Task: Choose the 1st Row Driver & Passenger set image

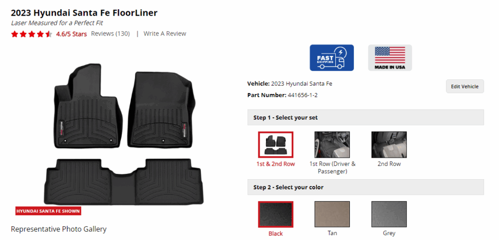Action: [x=332, y=144]
